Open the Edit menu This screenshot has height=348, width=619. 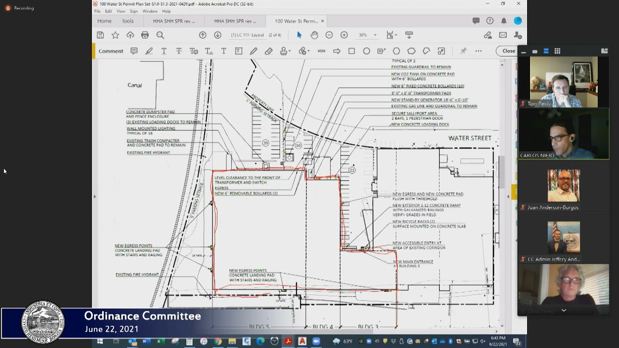coord(108,11)
